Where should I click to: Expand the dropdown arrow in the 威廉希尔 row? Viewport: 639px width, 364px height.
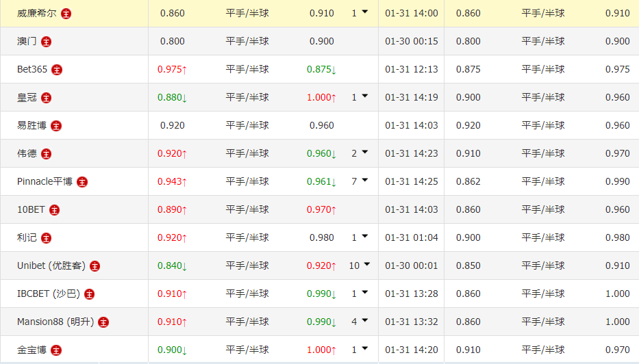tap(364, 12)
